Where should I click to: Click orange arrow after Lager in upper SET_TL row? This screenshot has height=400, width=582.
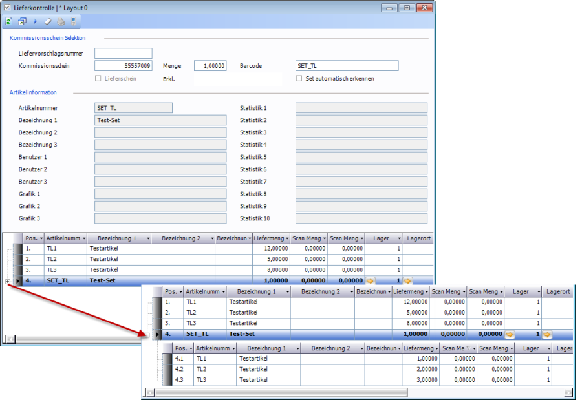[407, 281]
